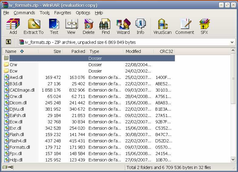Select the Ecw.dll file

tap(16, 122)
